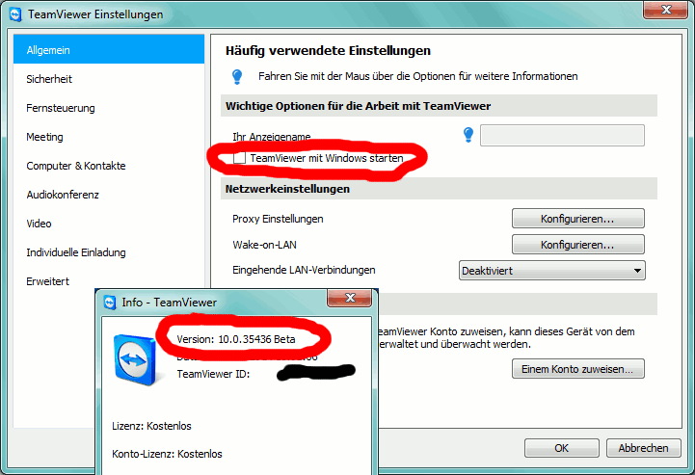Click lightbulb hint icon next to Anzeigename
This screenshot has height=475, width=695.
468,134
